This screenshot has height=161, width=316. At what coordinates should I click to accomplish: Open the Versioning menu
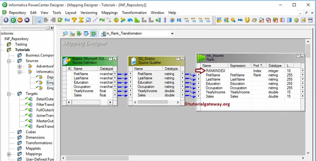tap(89, 13)
